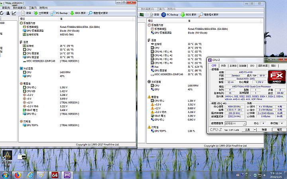Click the sensor properties section icon in front window

pyautogui.click(x=21, y=23)
